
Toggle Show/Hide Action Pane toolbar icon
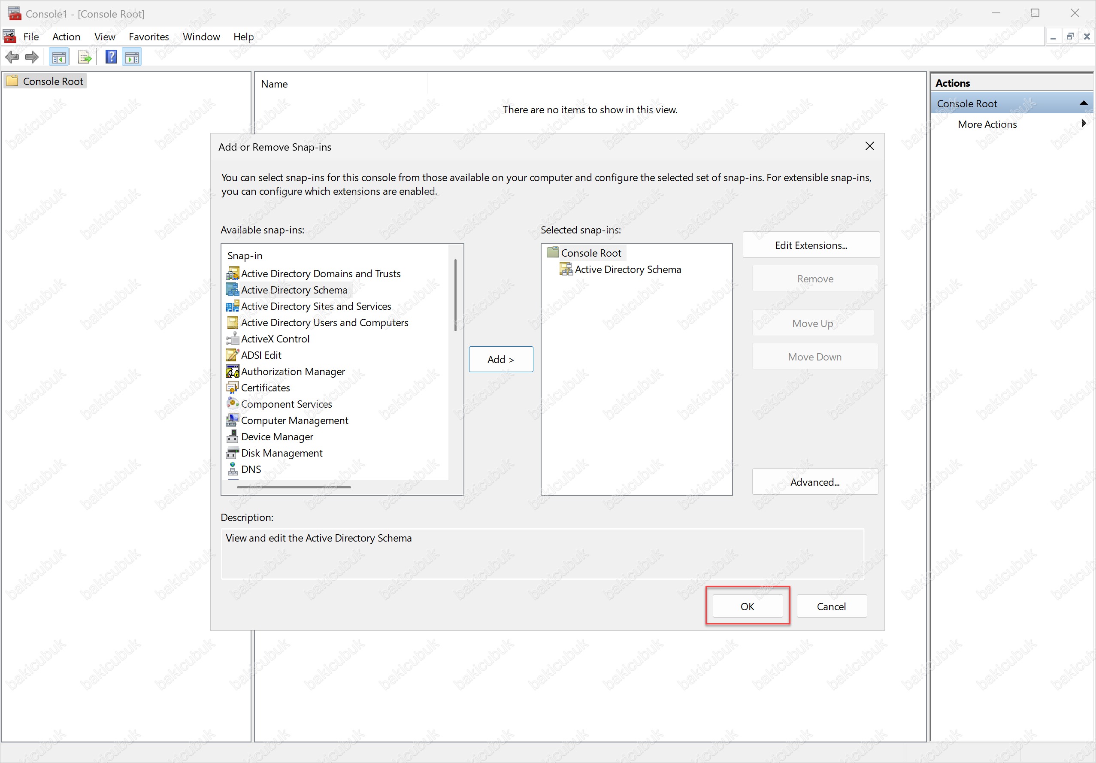tap(132, 58)
